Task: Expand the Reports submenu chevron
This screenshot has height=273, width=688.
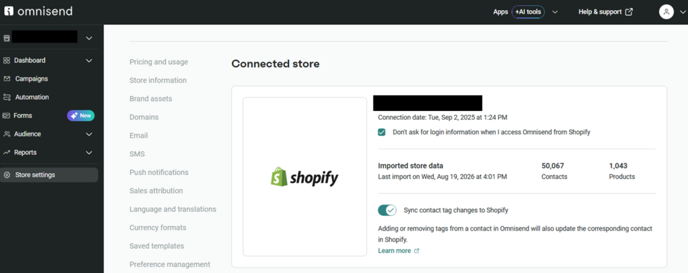Action: (89, 153)
